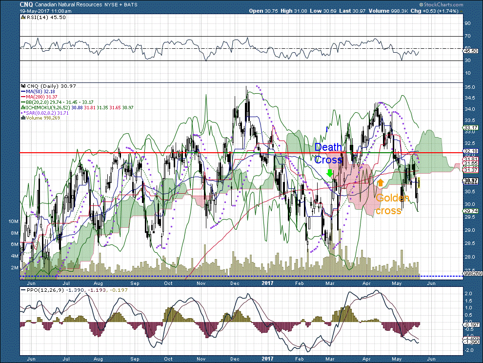Click the Low 30.69 value in header
The image size is (483, 363).
[x=323, y=11]
